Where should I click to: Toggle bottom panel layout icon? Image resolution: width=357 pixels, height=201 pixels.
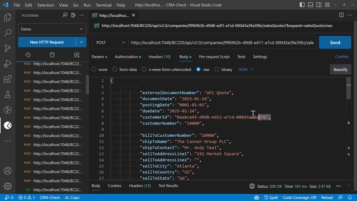click(310, 5)
